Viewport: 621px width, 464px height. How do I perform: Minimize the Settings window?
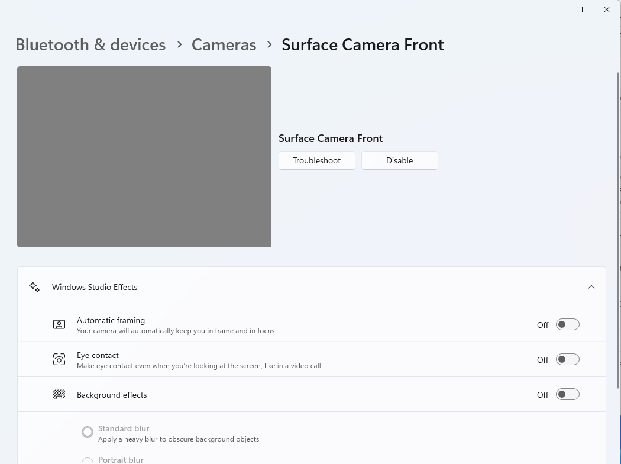tap(552, 9)
